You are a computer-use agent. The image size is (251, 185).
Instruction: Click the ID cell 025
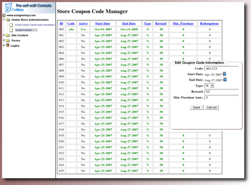point(61,171)
